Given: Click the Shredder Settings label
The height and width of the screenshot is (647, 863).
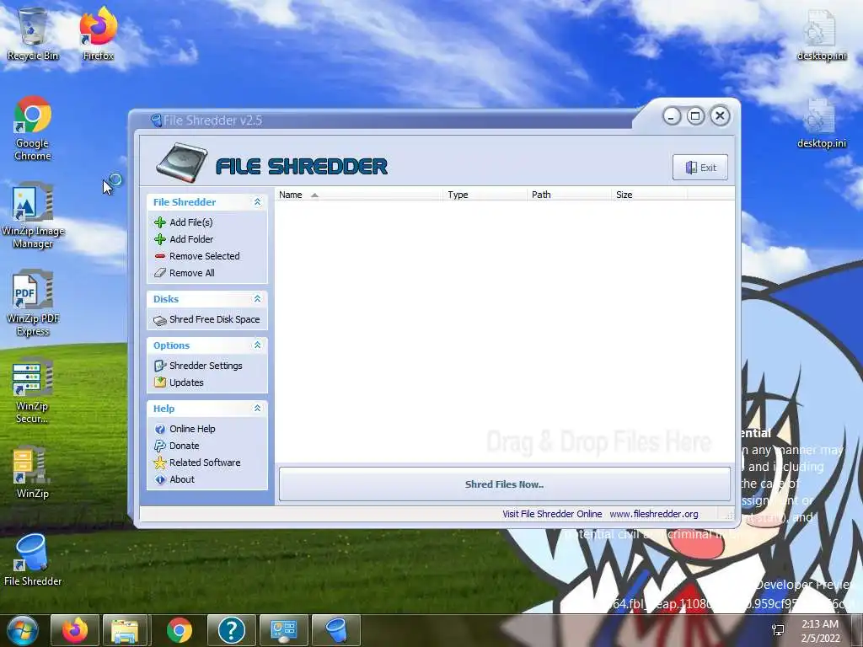Looking at the screenshot, I should coord(206,366).
